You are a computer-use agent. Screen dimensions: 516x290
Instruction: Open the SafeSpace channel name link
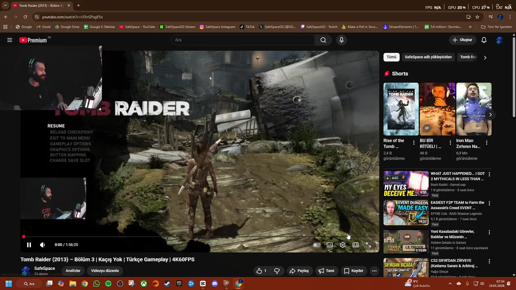tap(45, 268)
